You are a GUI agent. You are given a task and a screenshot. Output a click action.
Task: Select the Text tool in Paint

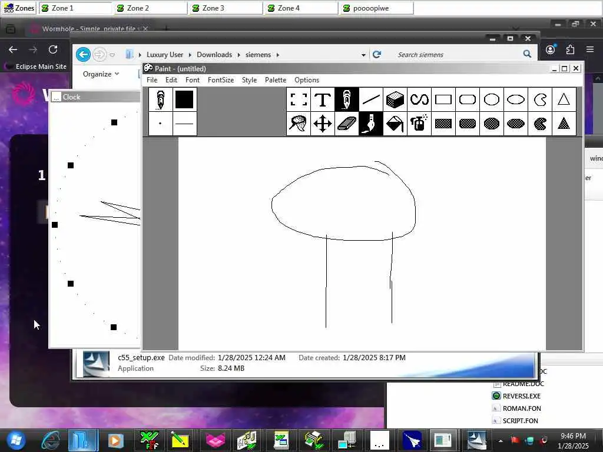pos(323,99)
